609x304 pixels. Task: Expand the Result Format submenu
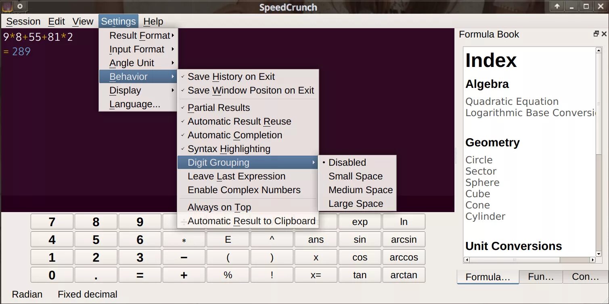[x=138, y=35]
